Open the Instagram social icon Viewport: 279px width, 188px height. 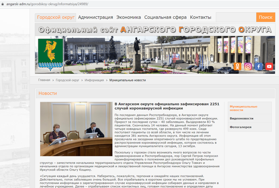point(248,66)
